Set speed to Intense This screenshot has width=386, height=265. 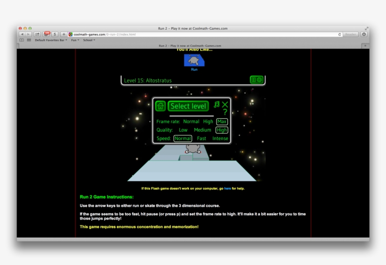pyautogui.click(x=220, y=138)
